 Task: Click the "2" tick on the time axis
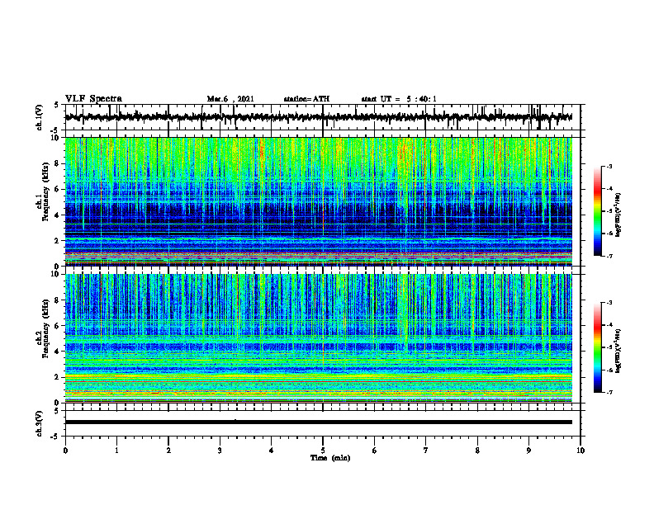coord(168,451)
